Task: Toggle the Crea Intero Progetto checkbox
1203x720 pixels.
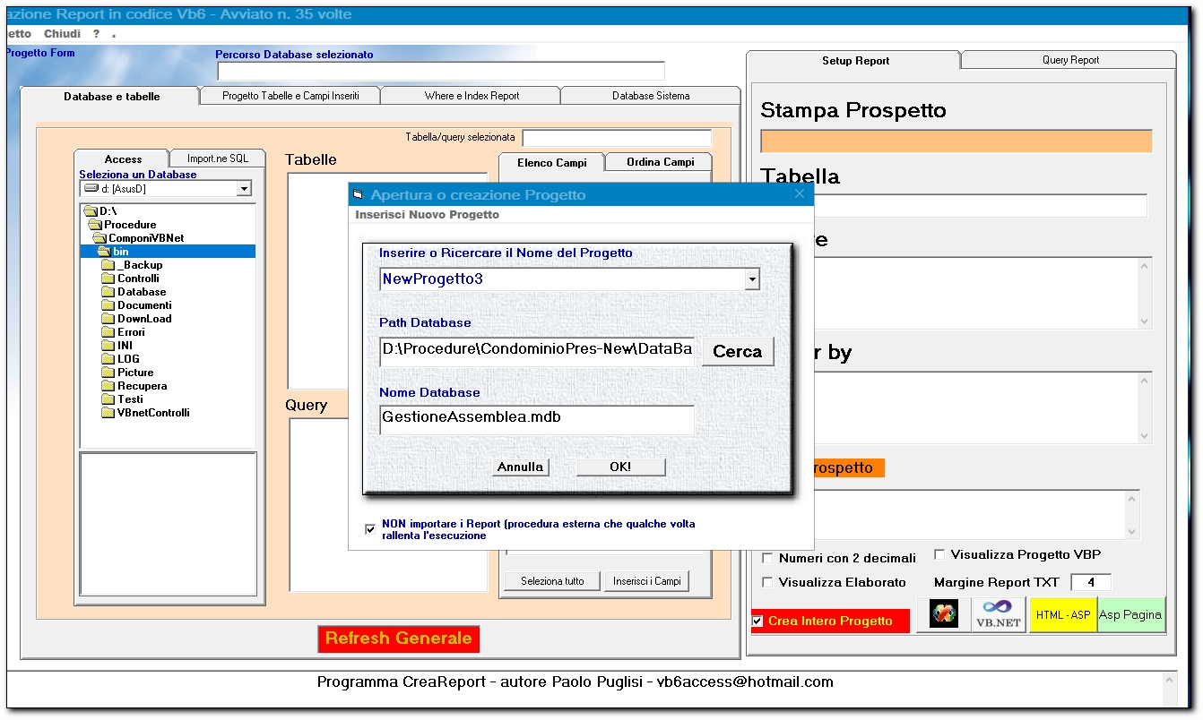Action: 757,621
